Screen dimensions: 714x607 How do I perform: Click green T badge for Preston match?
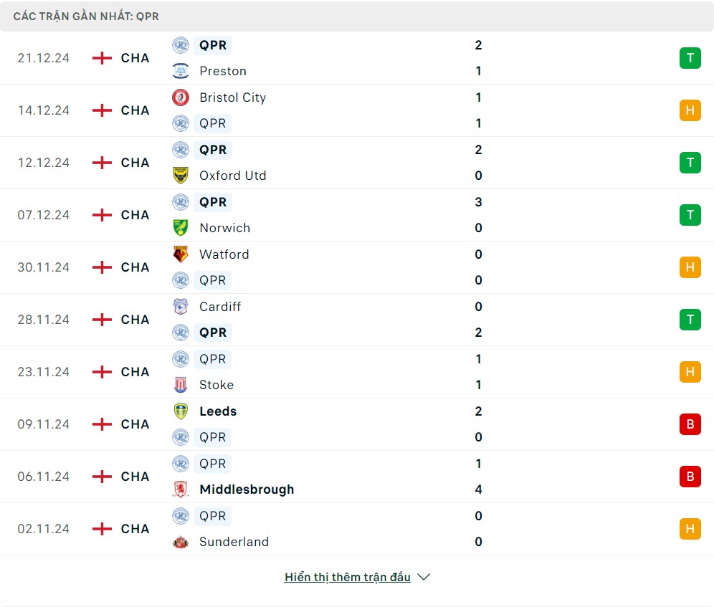coord(690,58)
